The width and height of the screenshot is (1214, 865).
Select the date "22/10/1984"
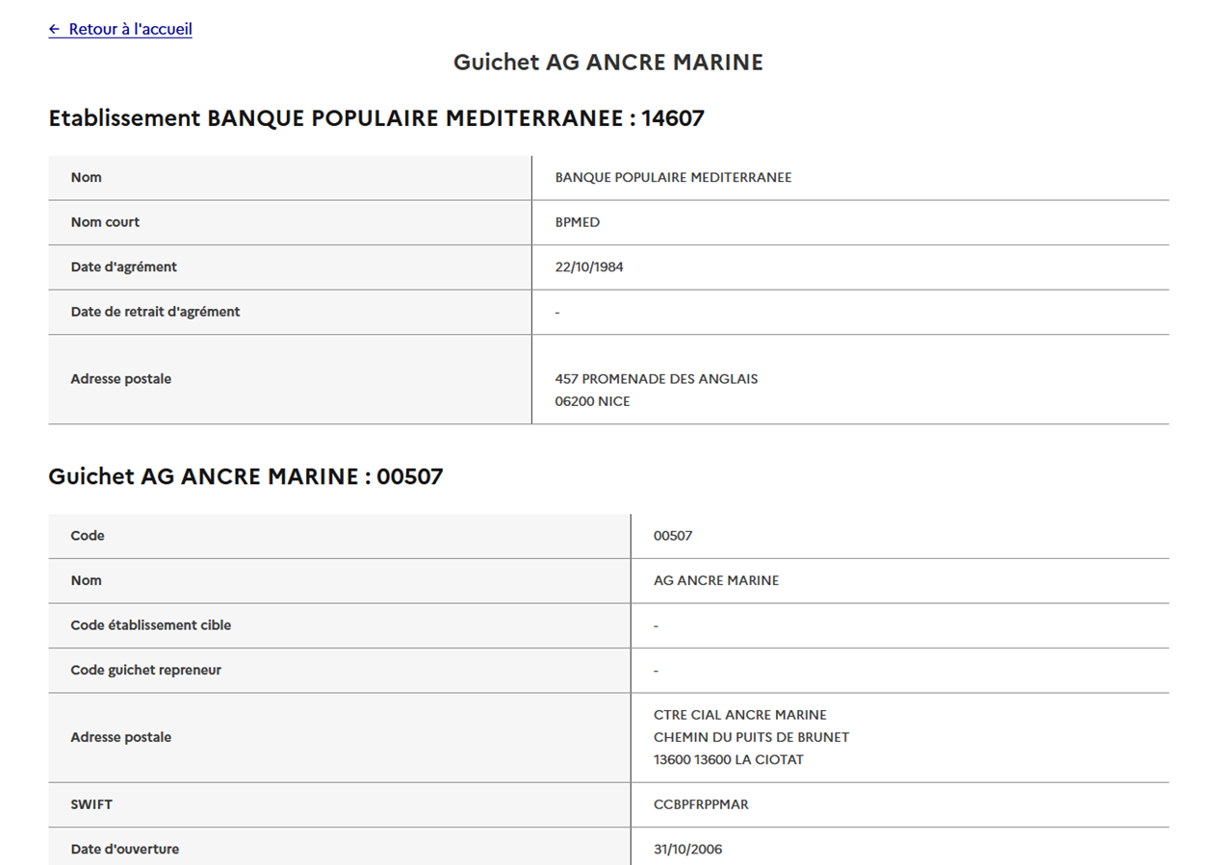(x=589, y=267)
